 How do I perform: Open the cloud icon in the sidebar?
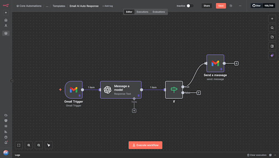6,115
